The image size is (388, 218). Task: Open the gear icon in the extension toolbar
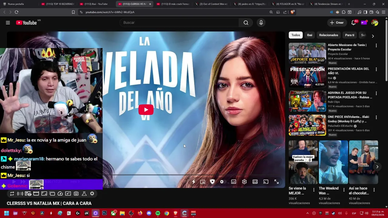[92, 194]
